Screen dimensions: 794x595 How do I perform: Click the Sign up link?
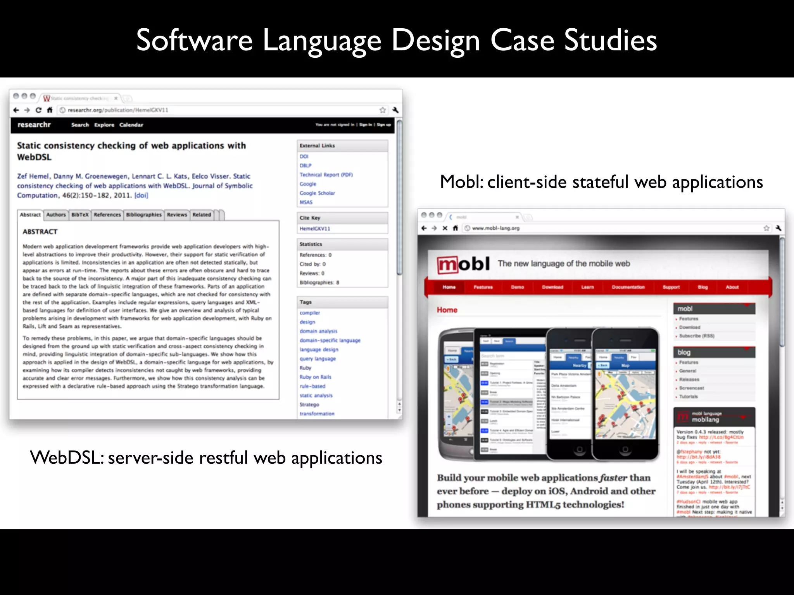tap(384, 125)
